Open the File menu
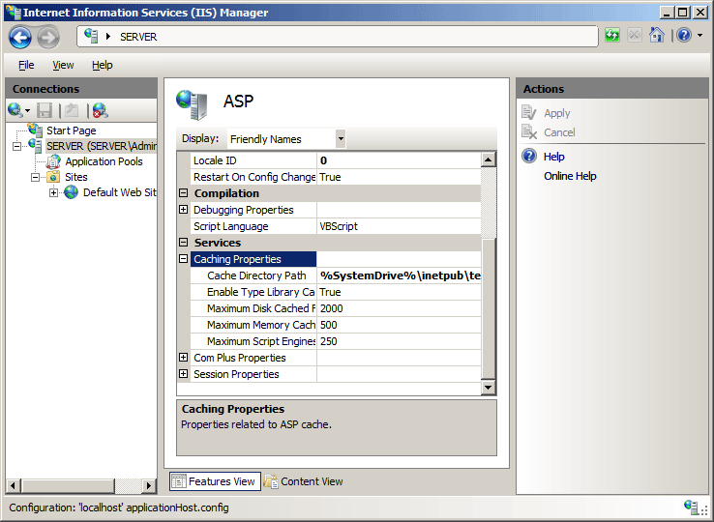 (26, 65)
